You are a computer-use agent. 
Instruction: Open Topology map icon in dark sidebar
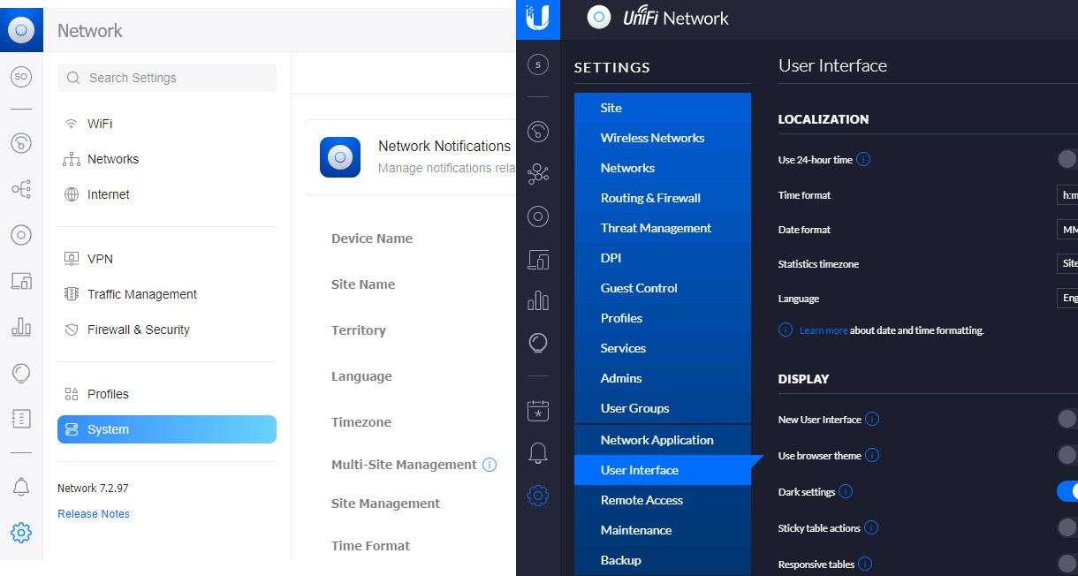coord(538,174)
